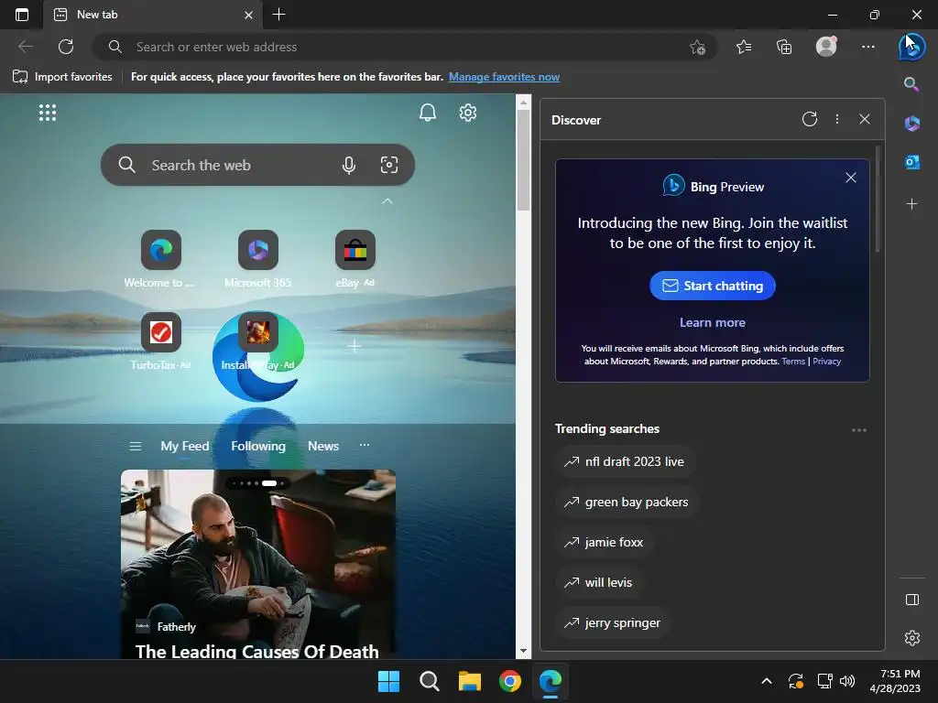Click the page vertical scrollbar thumb
This screenshot has width=938, height=703.
click(523, 159)
